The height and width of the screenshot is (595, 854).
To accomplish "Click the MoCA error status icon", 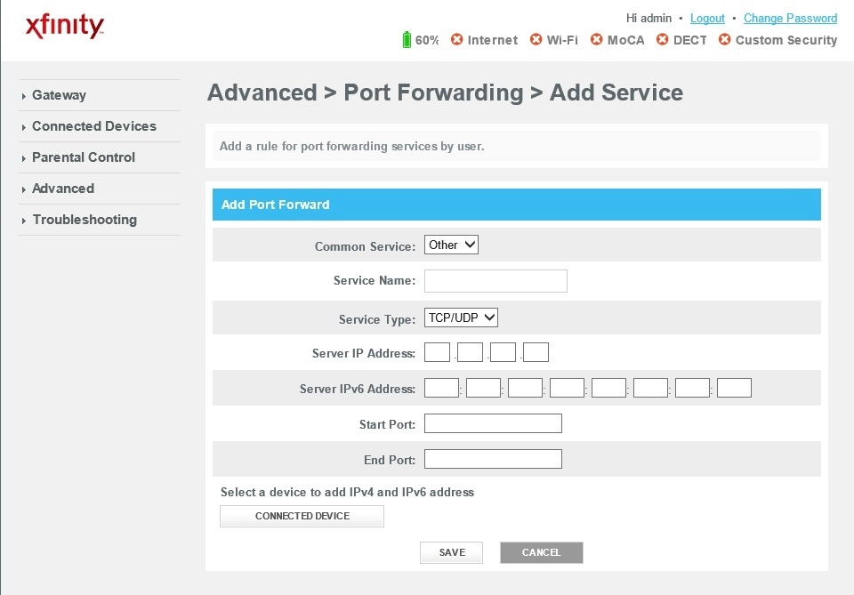I will click(598, 39).
